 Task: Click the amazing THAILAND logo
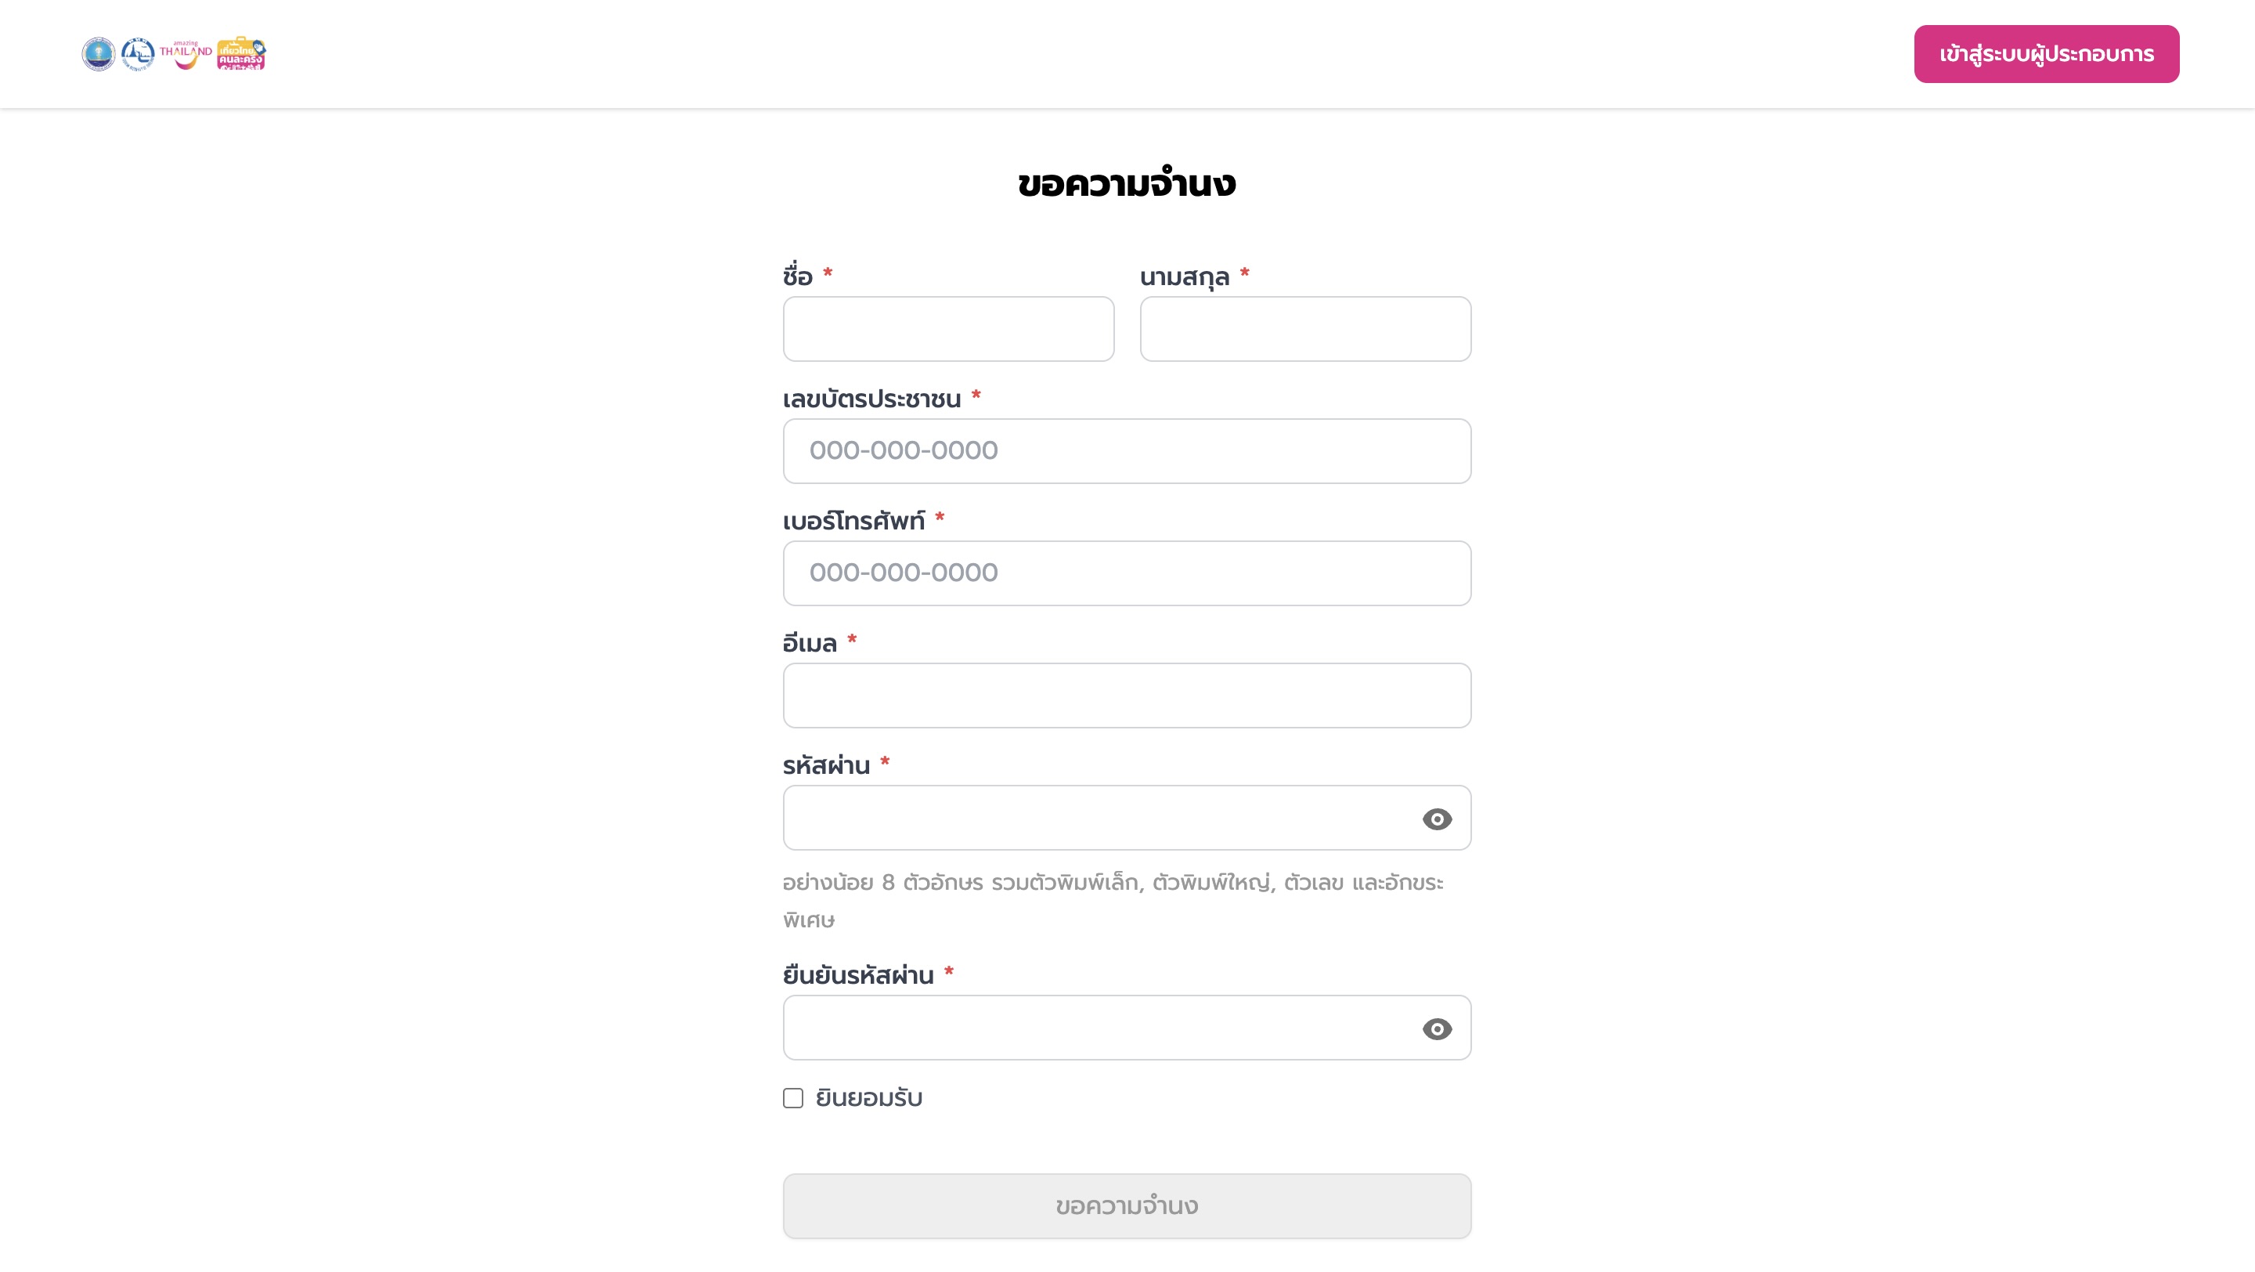point(186,54)
